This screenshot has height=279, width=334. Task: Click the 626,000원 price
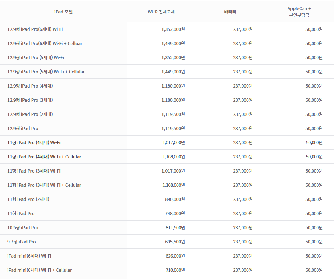pyautogui.click(x=175, y=256)
